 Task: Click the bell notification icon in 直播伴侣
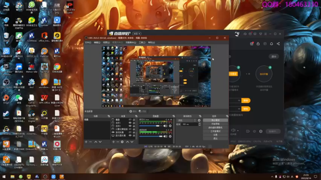272,44
